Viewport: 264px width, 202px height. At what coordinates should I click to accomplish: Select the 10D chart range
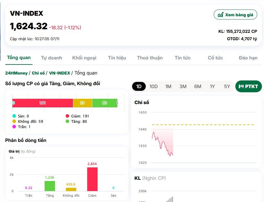(x=153, y=86)
